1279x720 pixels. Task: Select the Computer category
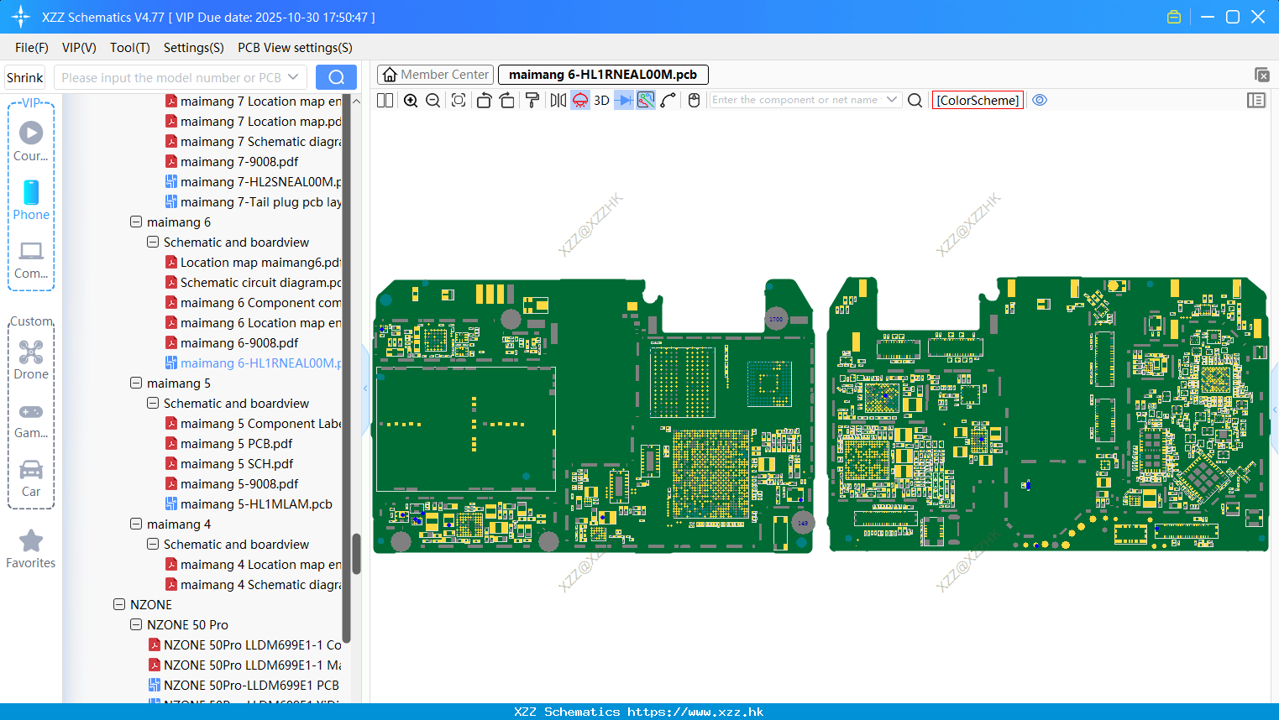tap(31, 259)
